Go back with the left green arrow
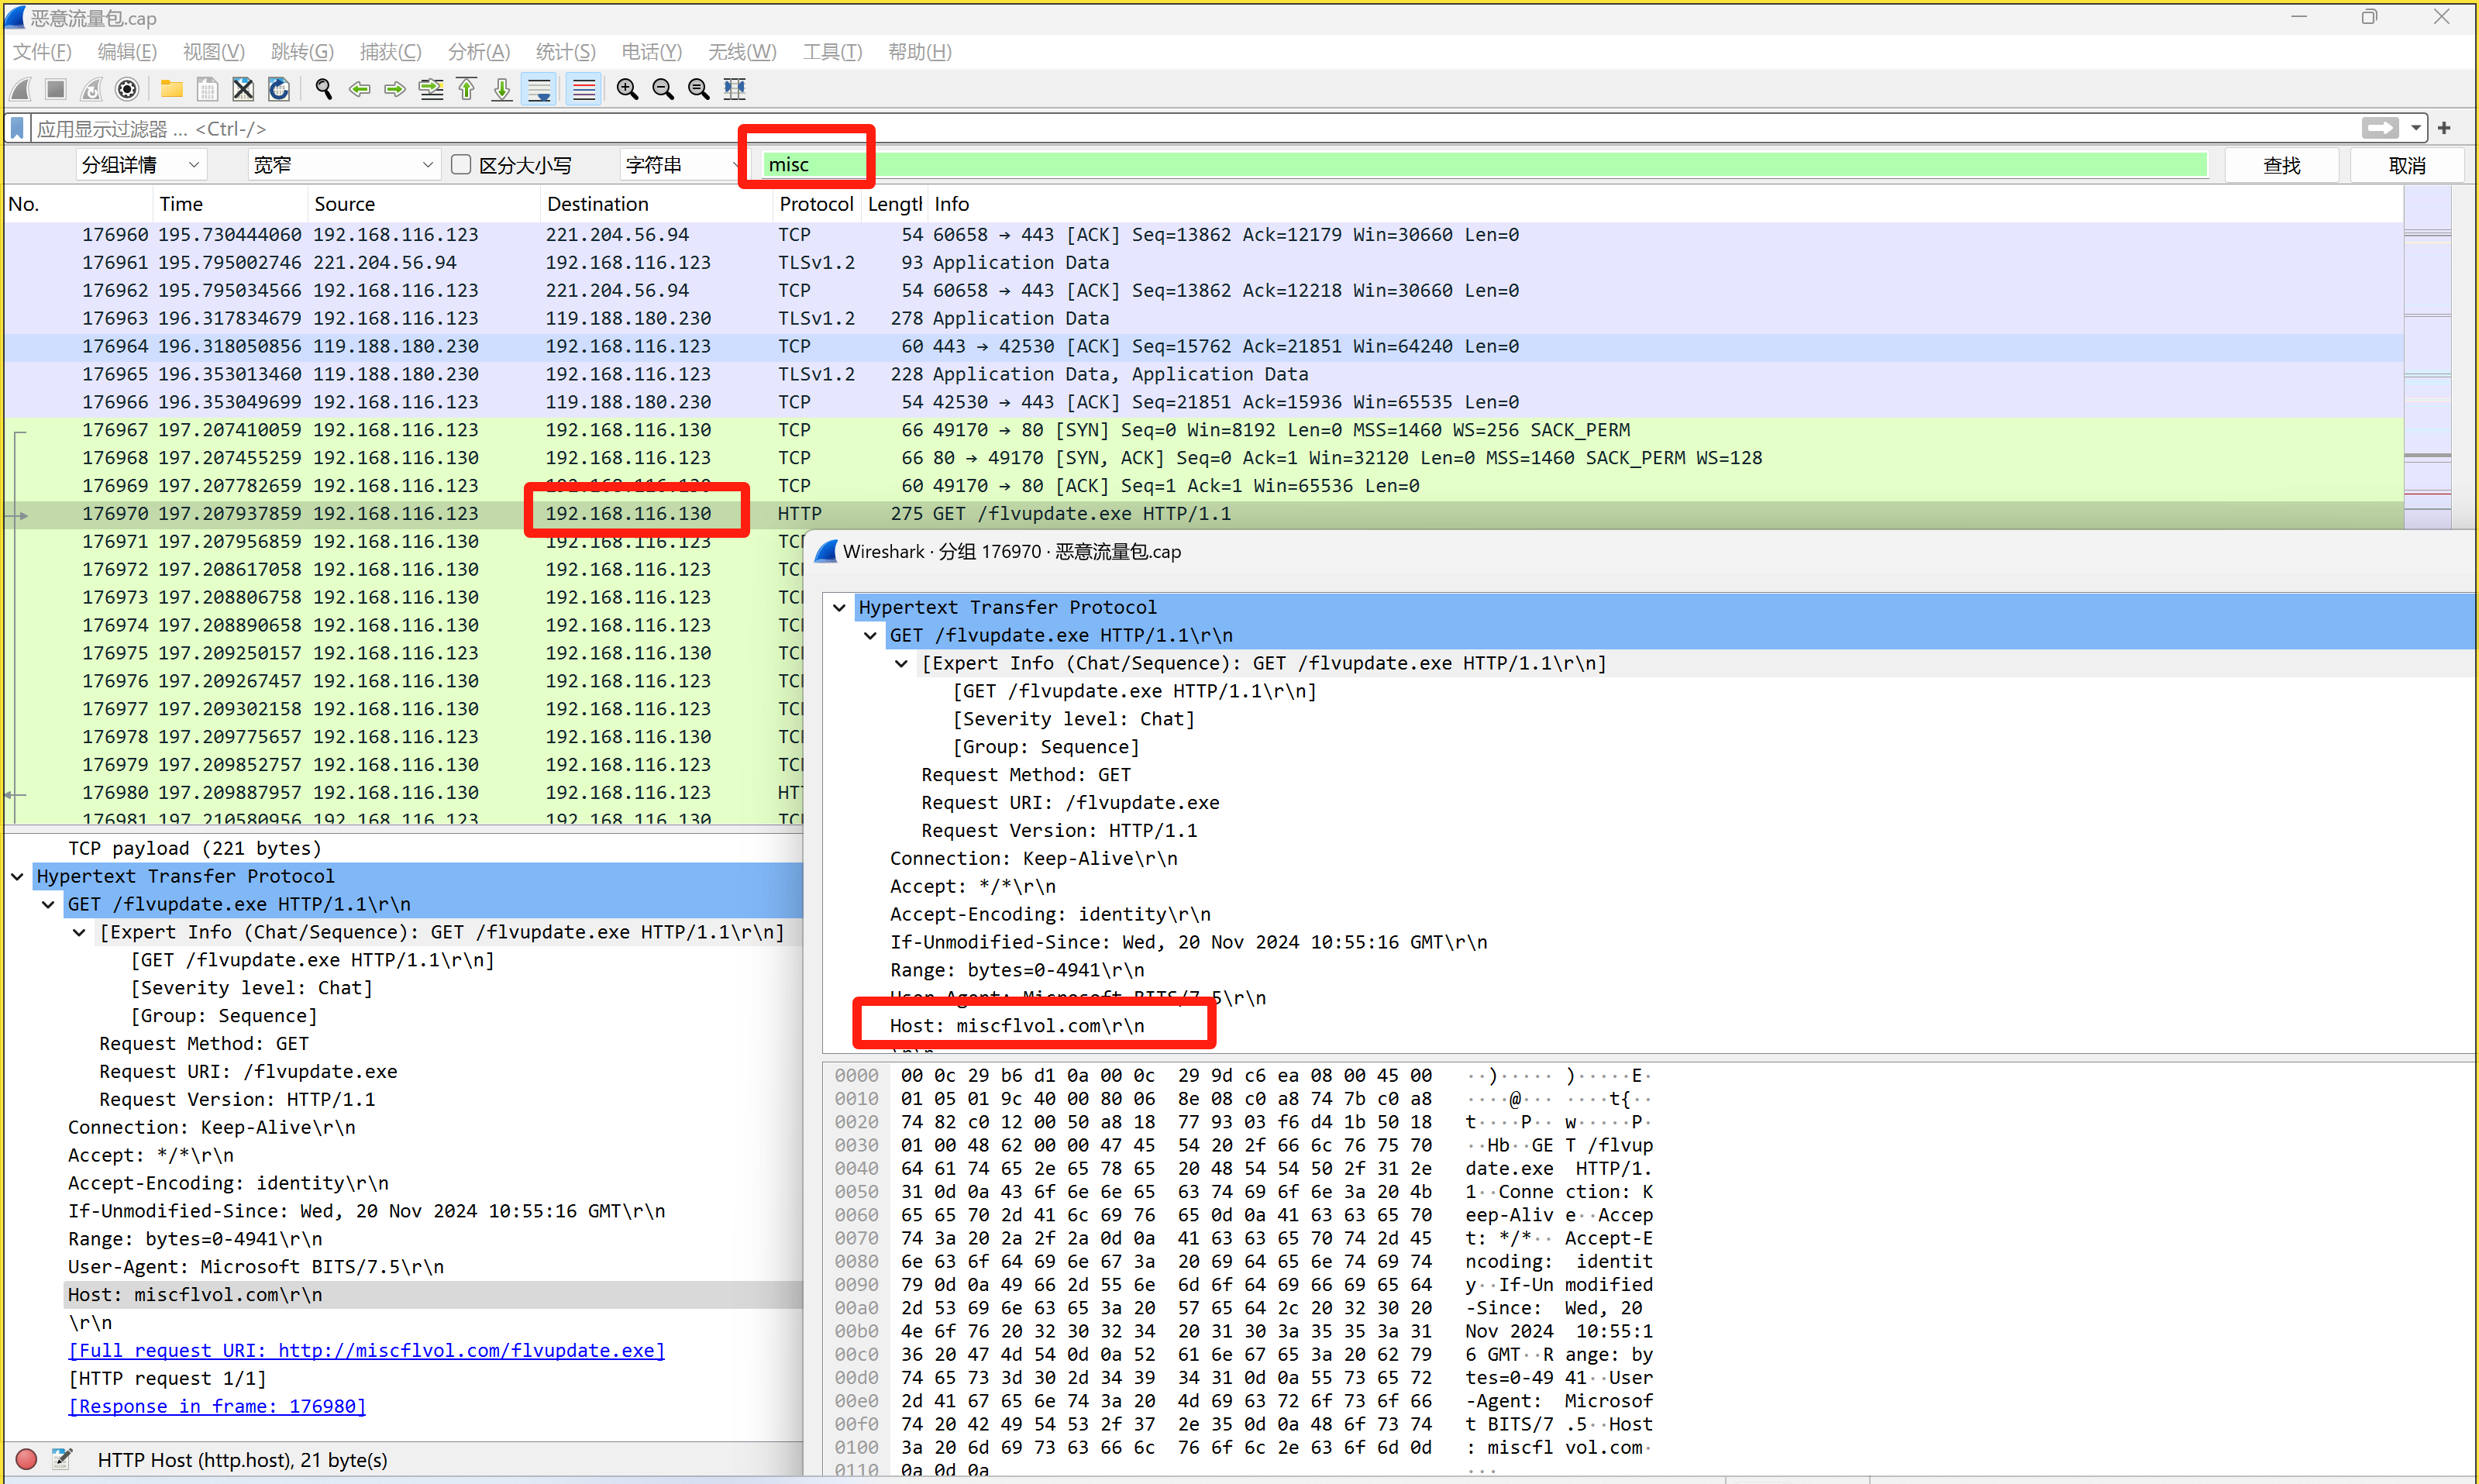Image resolution: width=2479 pixels, height=1484 pixels. point(359,89)
